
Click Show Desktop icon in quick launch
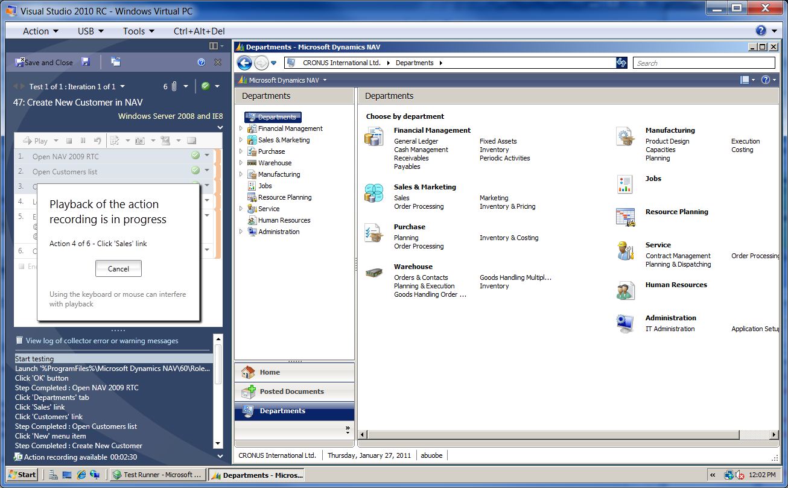(x=67, y=475)
